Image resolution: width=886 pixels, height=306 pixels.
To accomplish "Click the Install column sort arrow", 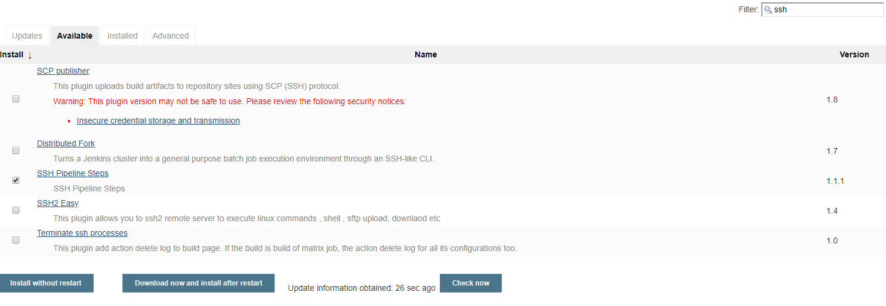I will (30, 55).
